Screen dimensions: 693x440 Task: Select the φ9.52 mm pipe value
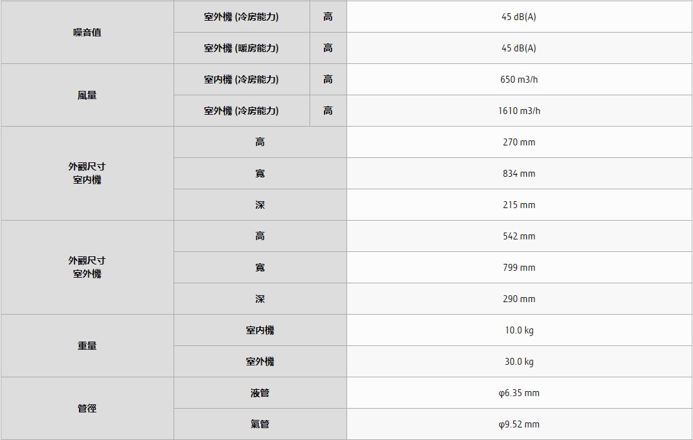[519, 424]
